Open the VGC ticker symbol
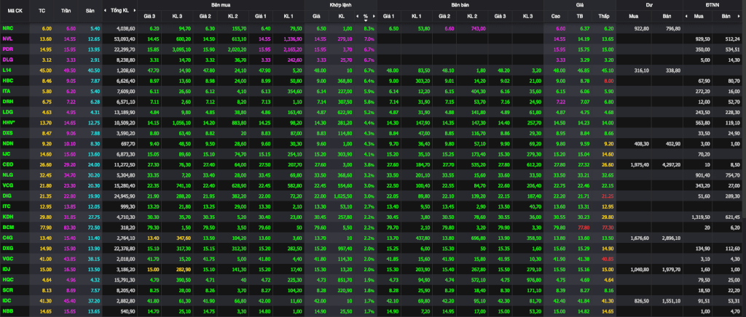 tap(7, 258)
